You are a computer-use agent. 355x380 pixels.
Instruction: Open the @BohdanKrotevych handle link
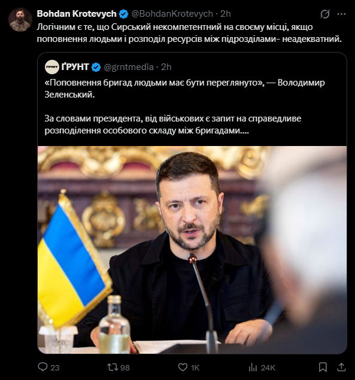pyautogui.click(x=172, y=14)
